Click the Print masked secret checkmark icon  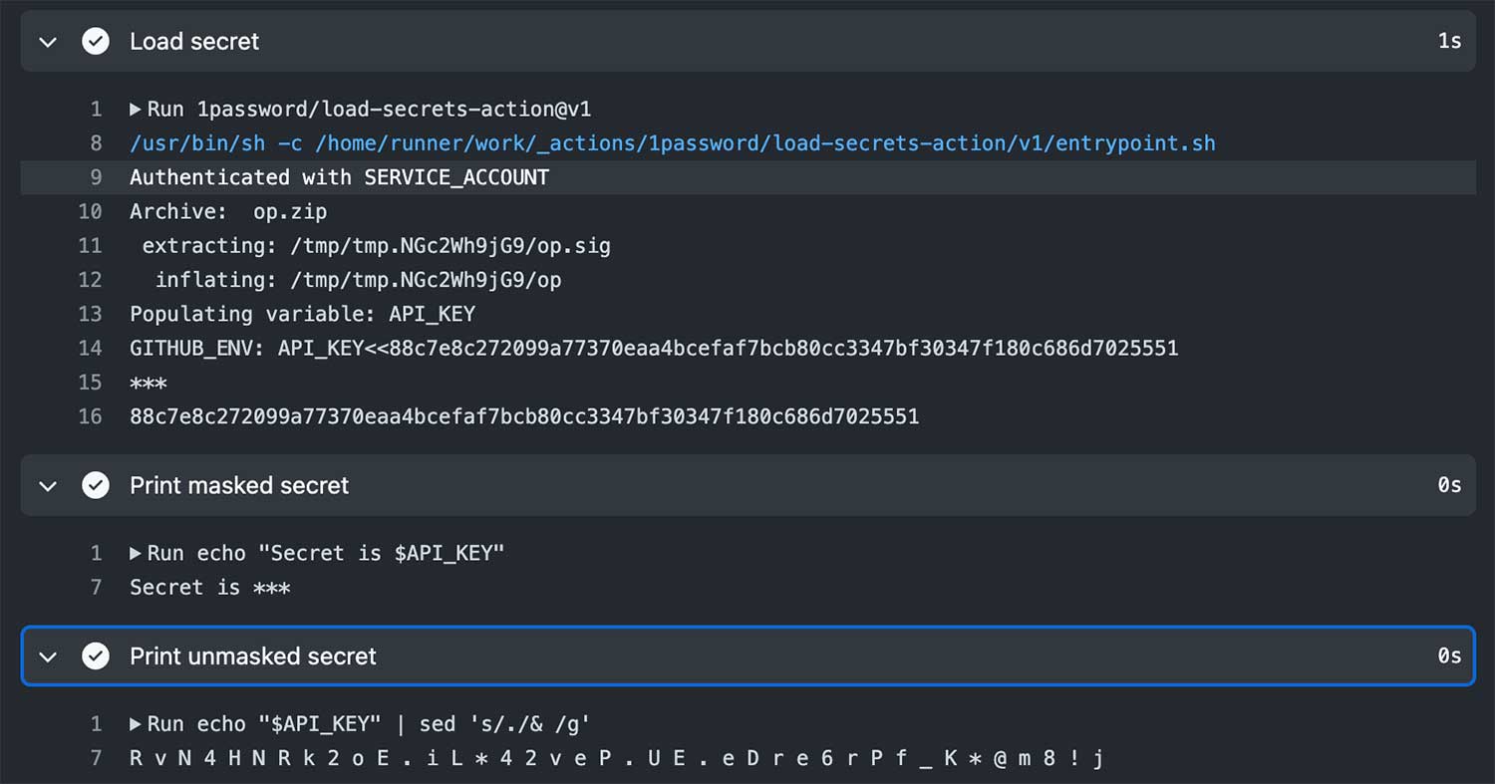click(x=96, y=486)
